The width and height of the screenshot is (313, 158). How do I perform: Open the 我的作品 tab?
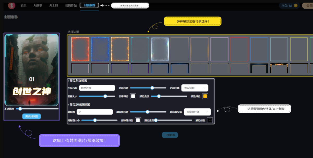tap(71, 5)
